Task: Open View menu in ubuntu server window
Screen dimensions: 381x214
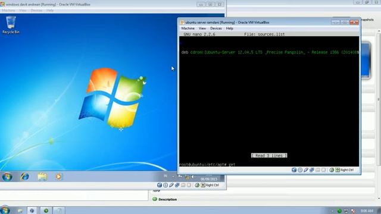Action: 202,29
